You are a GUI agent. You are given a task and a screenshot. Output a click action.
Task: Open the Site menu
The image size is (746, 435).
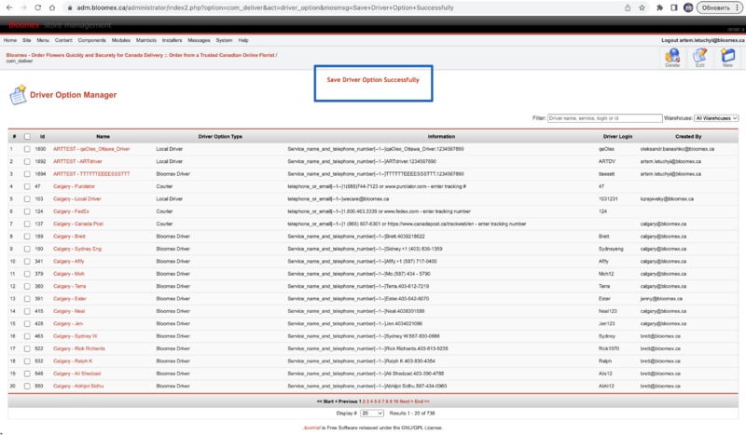(x=27, y=40)
